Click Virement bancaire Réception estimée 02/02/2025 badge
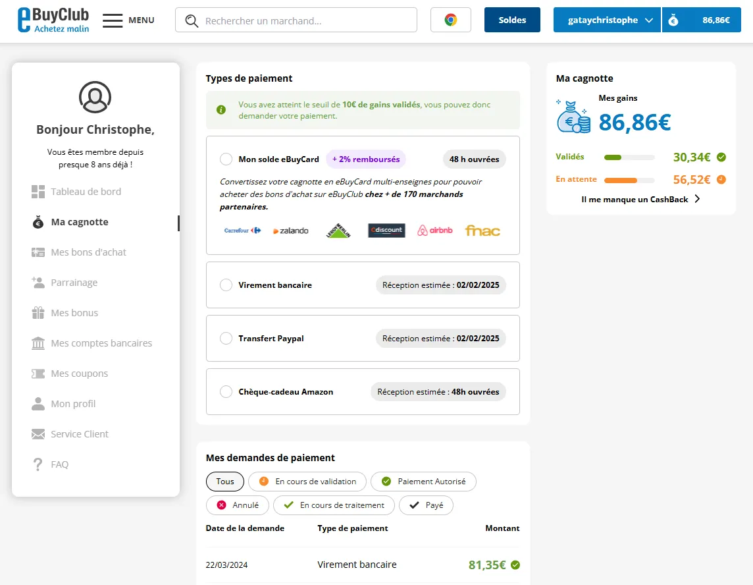 (441, 285)
